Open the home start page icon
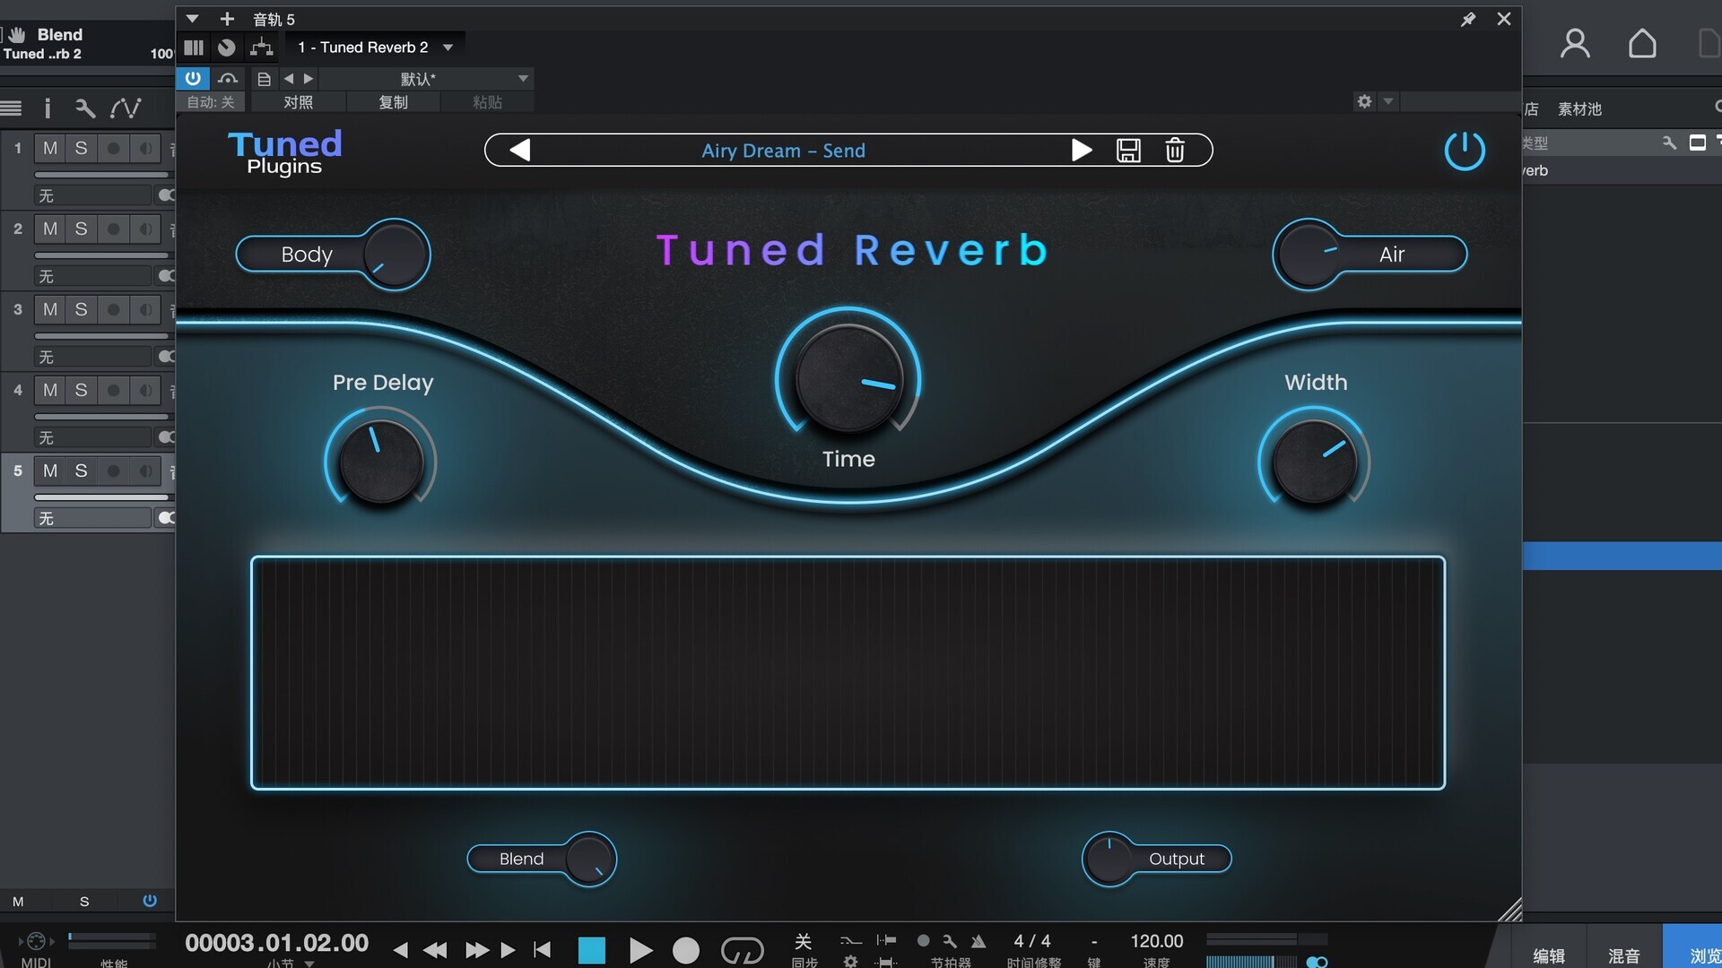The width and height of the screenshot is (1722, 968). point(1642,43)
